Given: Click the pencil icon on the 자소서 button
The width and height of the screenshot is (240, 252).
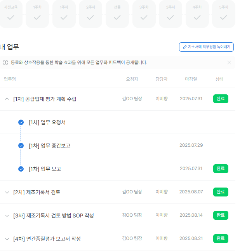Looking at the screenshot, I should point(185,47).
